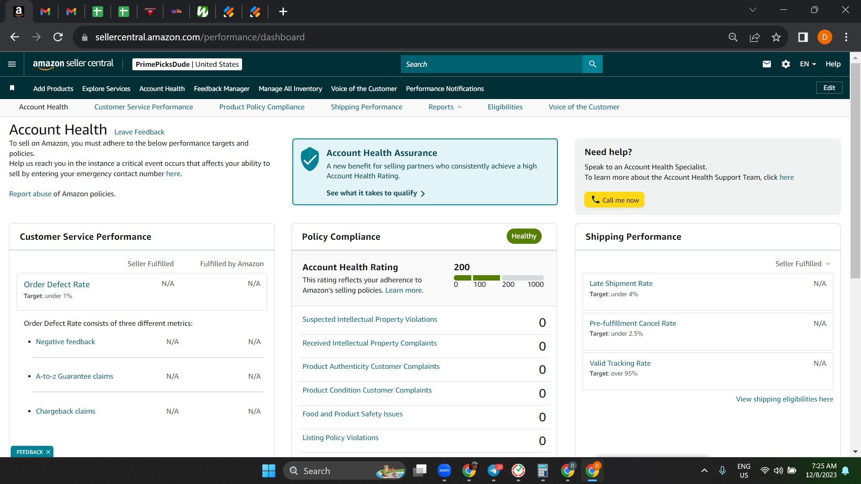
Task: Open the Calculator taskbar icon
Action: [x=543, y=471]
